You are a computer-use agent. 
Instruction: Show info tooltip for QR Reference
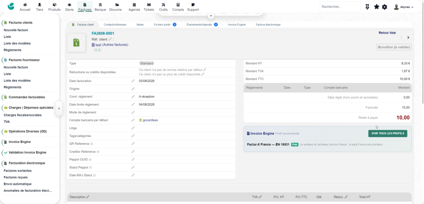(x=92, y=144)
